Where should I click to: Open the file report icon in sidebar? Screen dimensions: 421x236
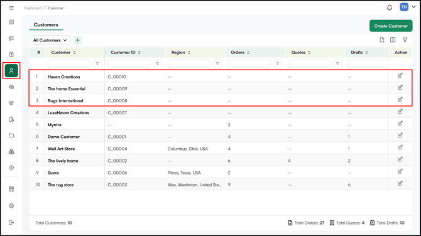tap(11, 119)
